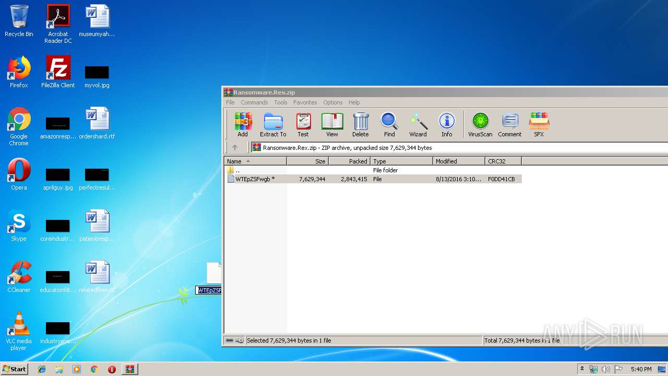Viewport: 668px width, 376px height.
Task: Select ordershard.rtf desktop file
Action: [97, 123]
